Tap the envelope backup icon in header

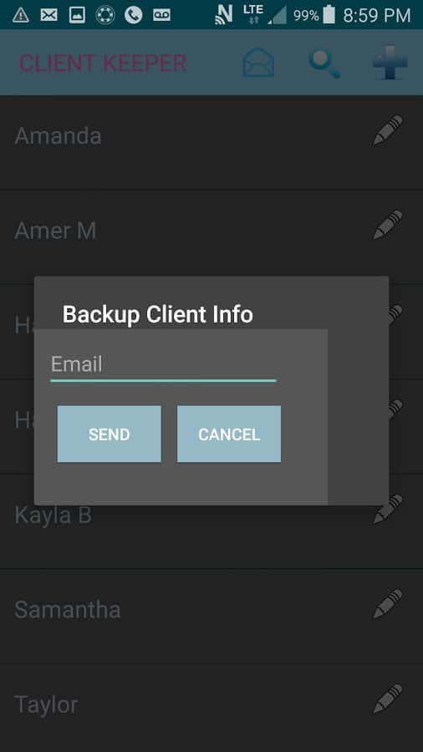(x=258, y=63)
